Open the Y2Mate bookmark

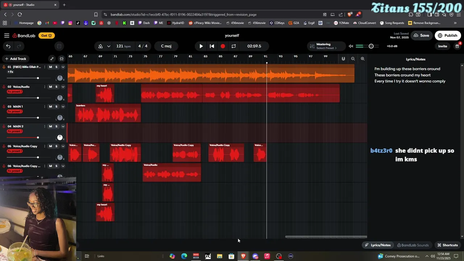tap(341, 23)
